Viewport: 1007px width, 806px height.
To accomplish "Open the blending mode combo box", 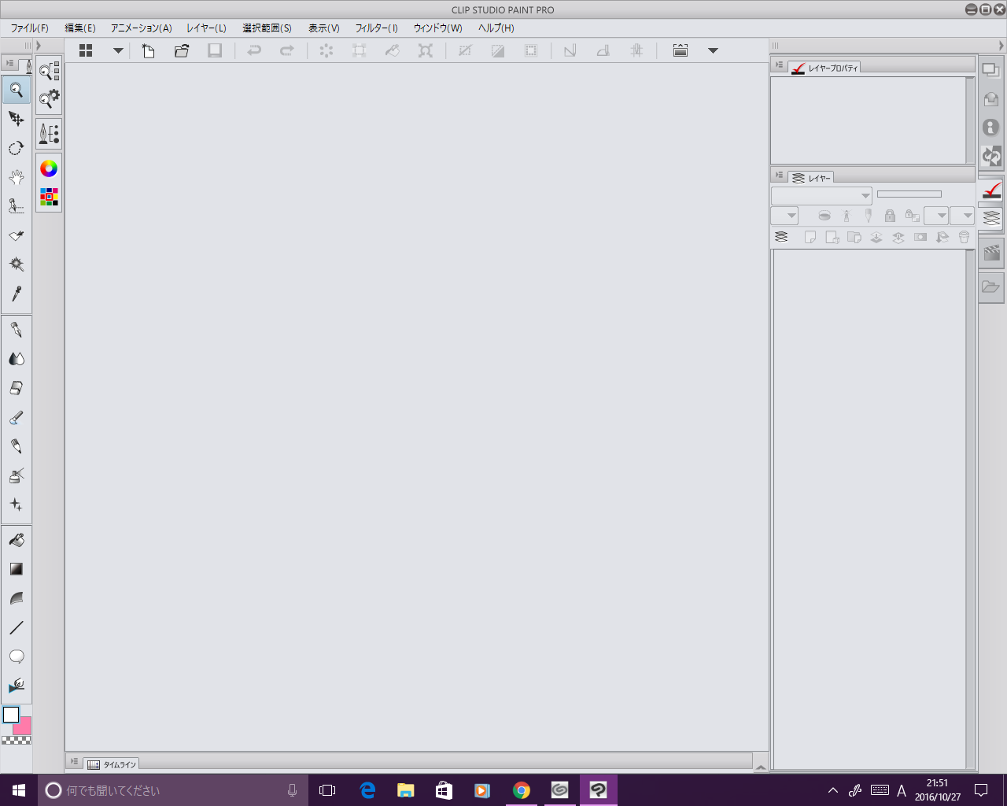I will [821, 195].
